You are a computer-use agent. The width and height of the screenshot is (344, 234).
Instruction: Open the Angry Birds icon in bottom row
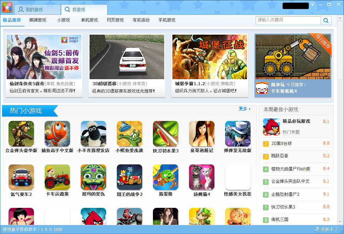(93, 216)
